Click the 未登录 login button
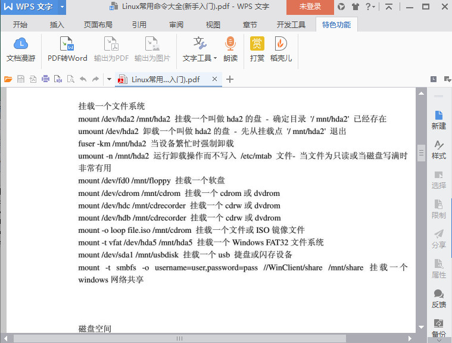This screenshot has width=452, height=343. click(x=310, y=7)
